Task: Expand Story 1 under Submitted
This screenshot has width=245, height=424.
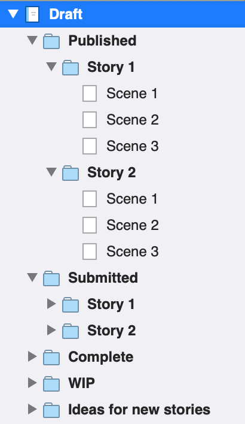Action: coord(51,304)
